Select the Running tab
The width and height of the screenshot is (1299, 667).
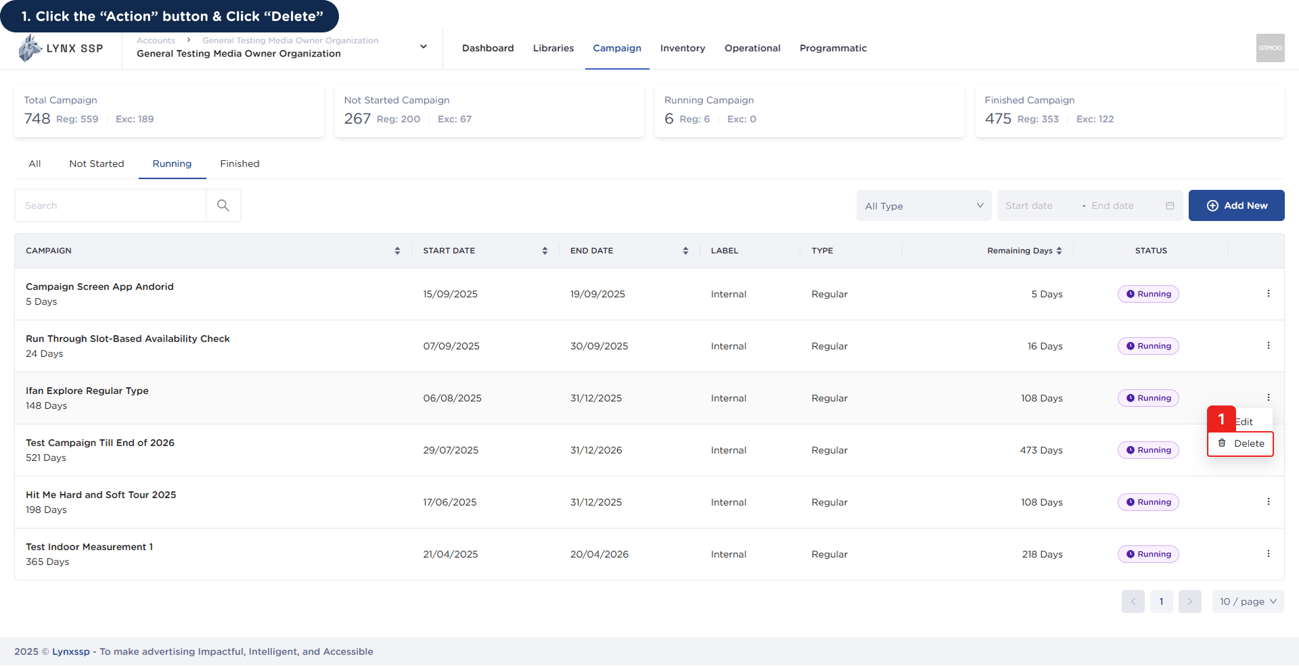click(172, 164)
